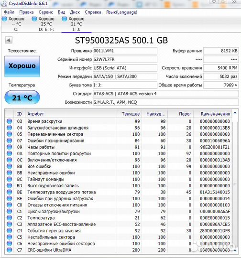Click raw value 280D00001DFB
This screenshot has width=241, height=258.
click(215, 231)
